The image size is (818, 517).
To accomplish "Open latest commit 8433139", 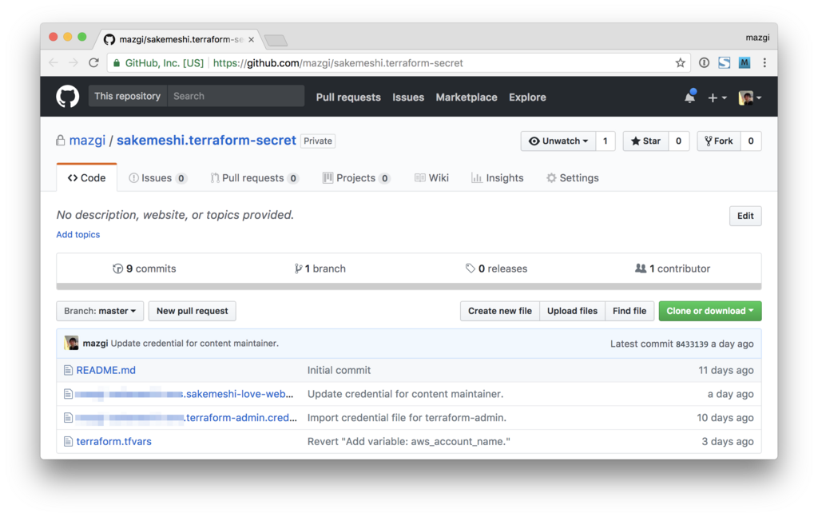I will (692, 344).
